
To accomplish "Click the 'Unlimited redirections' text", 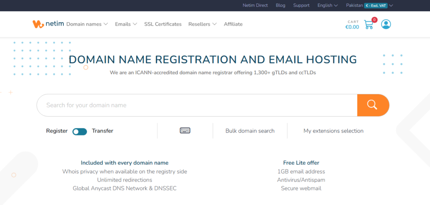I will click(x=124, y=180).
